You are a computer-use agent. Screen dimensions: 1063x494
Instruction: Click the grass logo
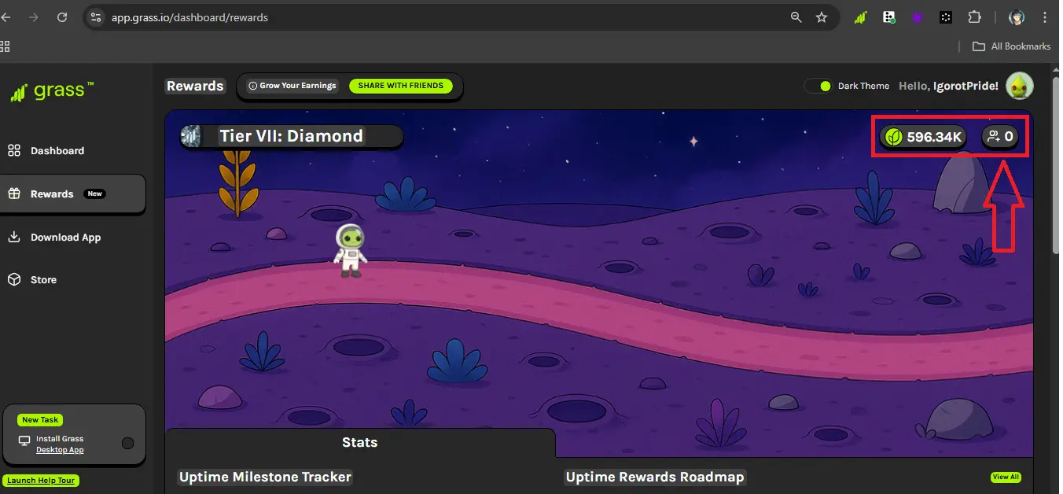coord(52,90)
